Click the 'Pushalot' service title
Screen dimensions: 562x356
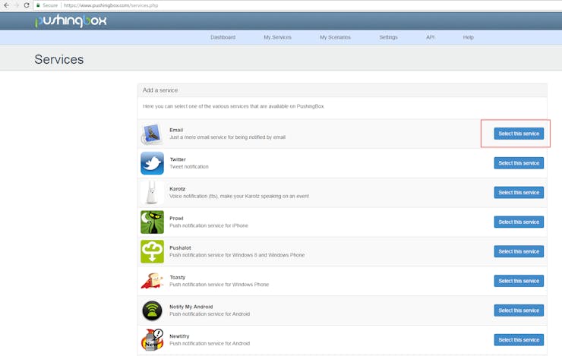point(180,248)
